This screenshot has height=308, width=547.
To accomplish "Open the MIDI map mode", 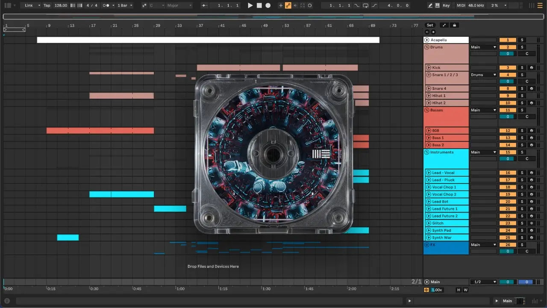I will (461, 6).
